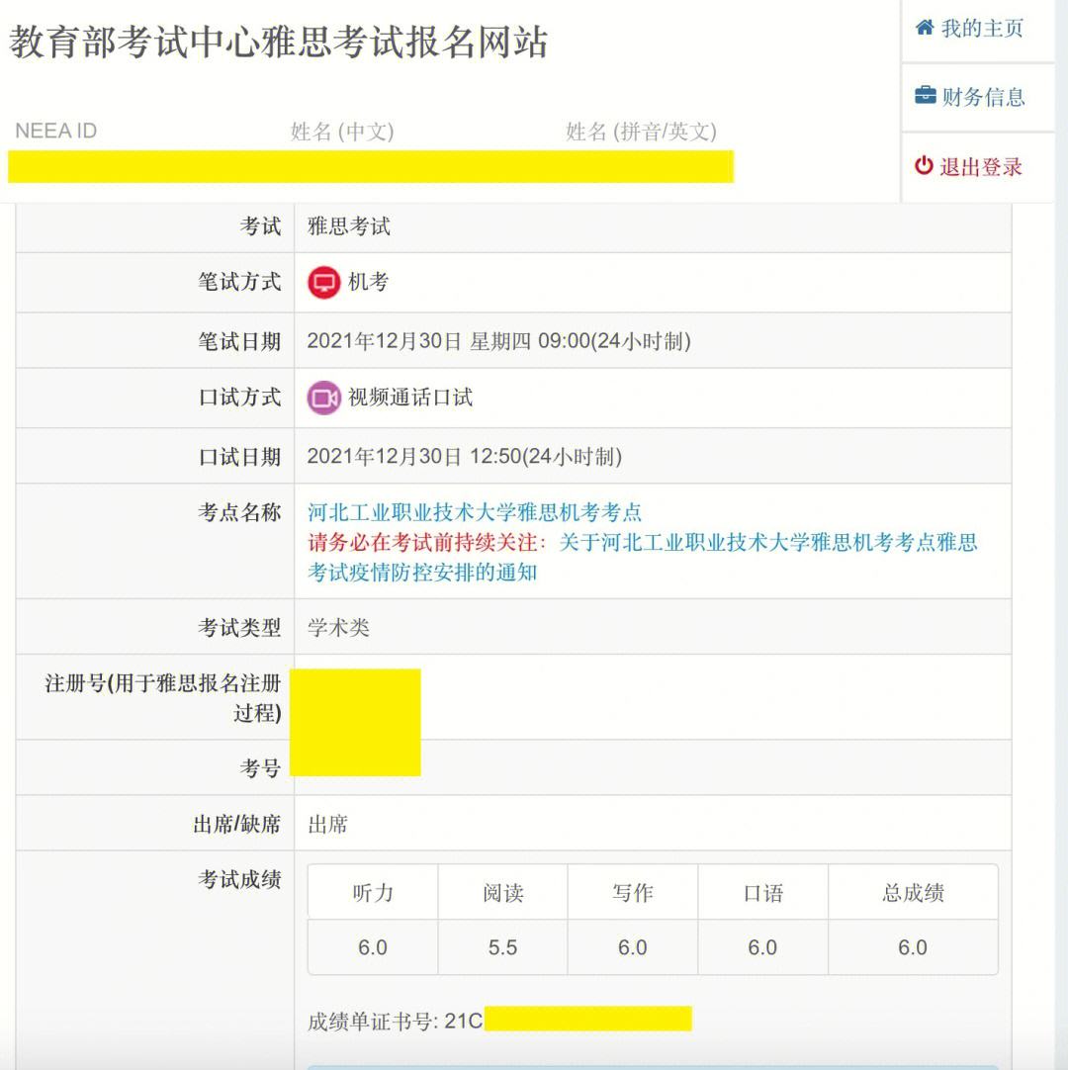Click the 请务必在考试前持续关注 red warning text

[x=427, y=543]
